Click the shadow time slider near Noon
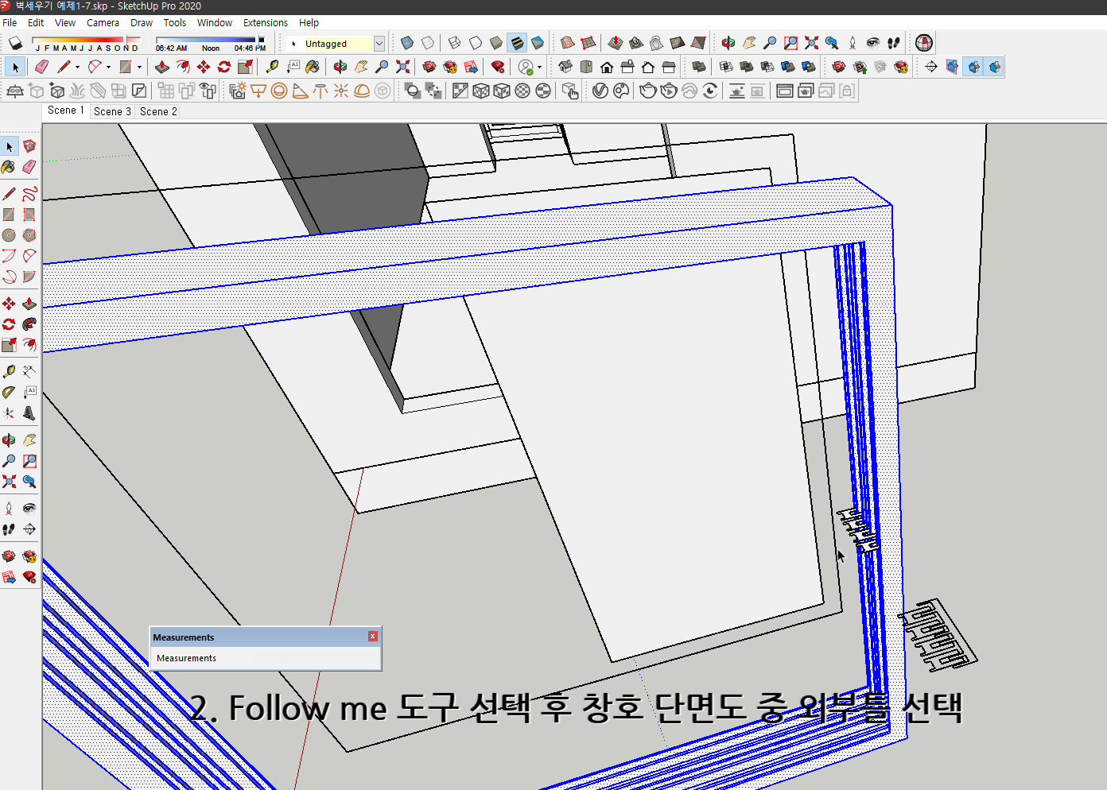The height and width of the screenshot is (790, 1107). pyautogui.click(x=210, y=37)
